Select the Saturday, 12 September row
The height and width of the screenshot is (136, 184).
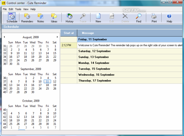121,51
